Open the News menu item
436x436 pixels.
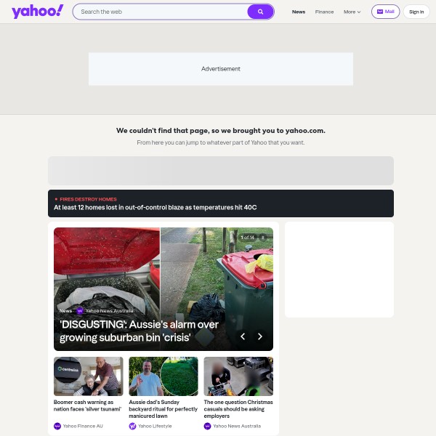299,12
